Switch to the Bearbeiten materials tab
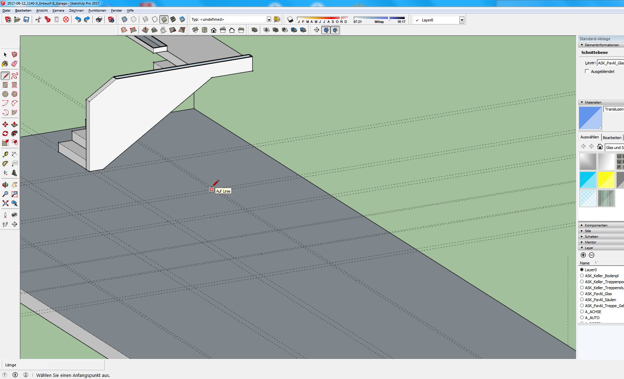The width and height of the screenshot is (624, 379). coord(612,137)
